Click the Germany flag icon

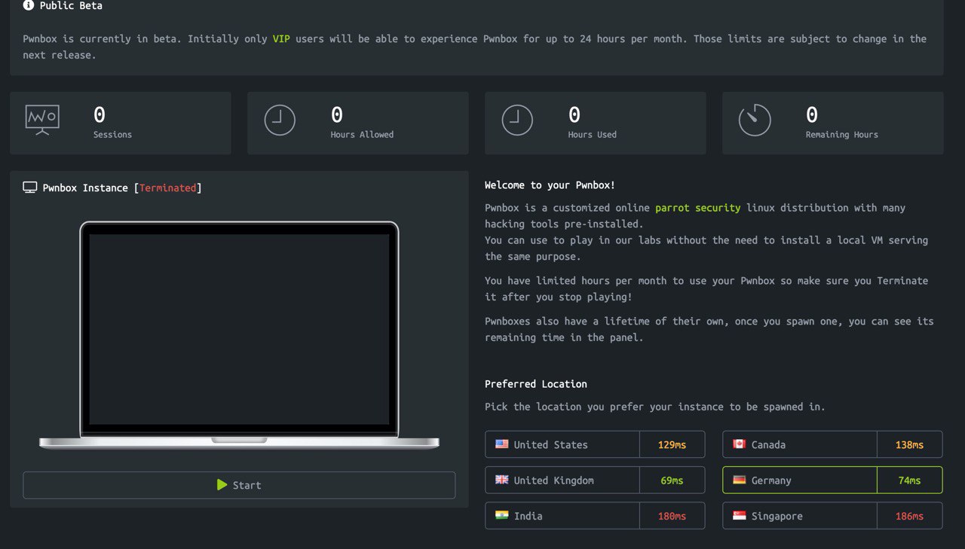pyautogui.click(x=739, y=480)
